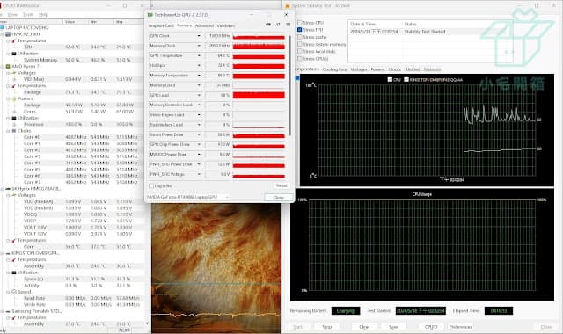This screenshot has width=563, height=334.
Task: Click the Save button in AIDA64
Action: pos(394,327)
